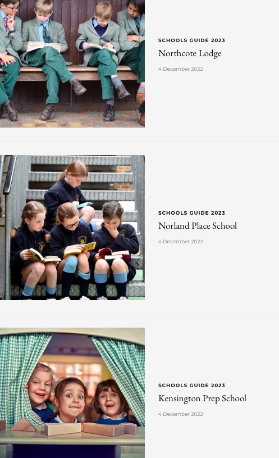Viewport: 279px width, 458px height.
Task: View the Norland Place school guide entry
Action: (197, 226)
